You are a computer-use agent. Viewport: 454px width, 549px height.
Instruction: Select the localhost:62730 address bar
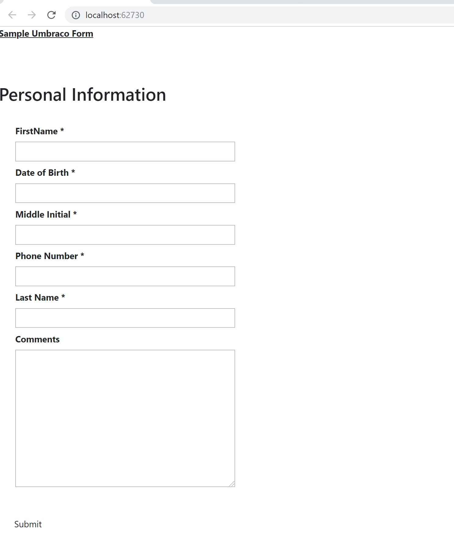point(260,15)
